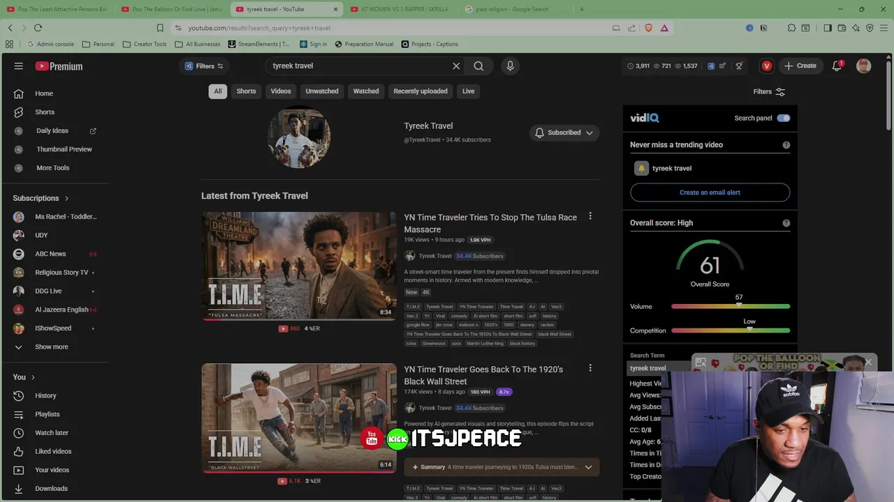894x502 pixels.
Task: Click the red V extension icon in YouTube header
Action: click(x=767, y=66)
